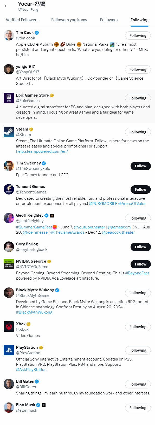Click the X affiliation badge beside Elon Musk

pos(44,405)
